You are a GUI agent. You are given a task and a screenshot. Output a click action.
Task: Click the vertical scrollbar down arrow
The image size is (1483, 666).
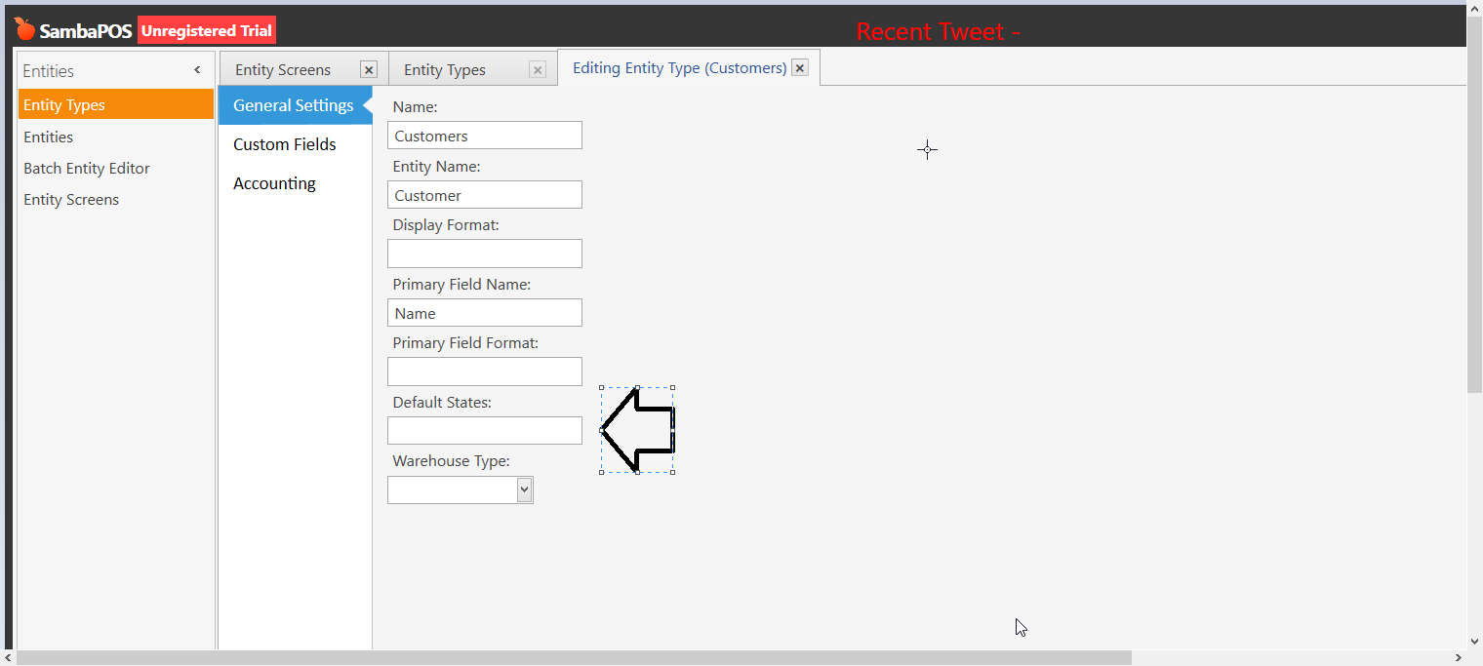pyautogui.click(x=1474, y=641)
